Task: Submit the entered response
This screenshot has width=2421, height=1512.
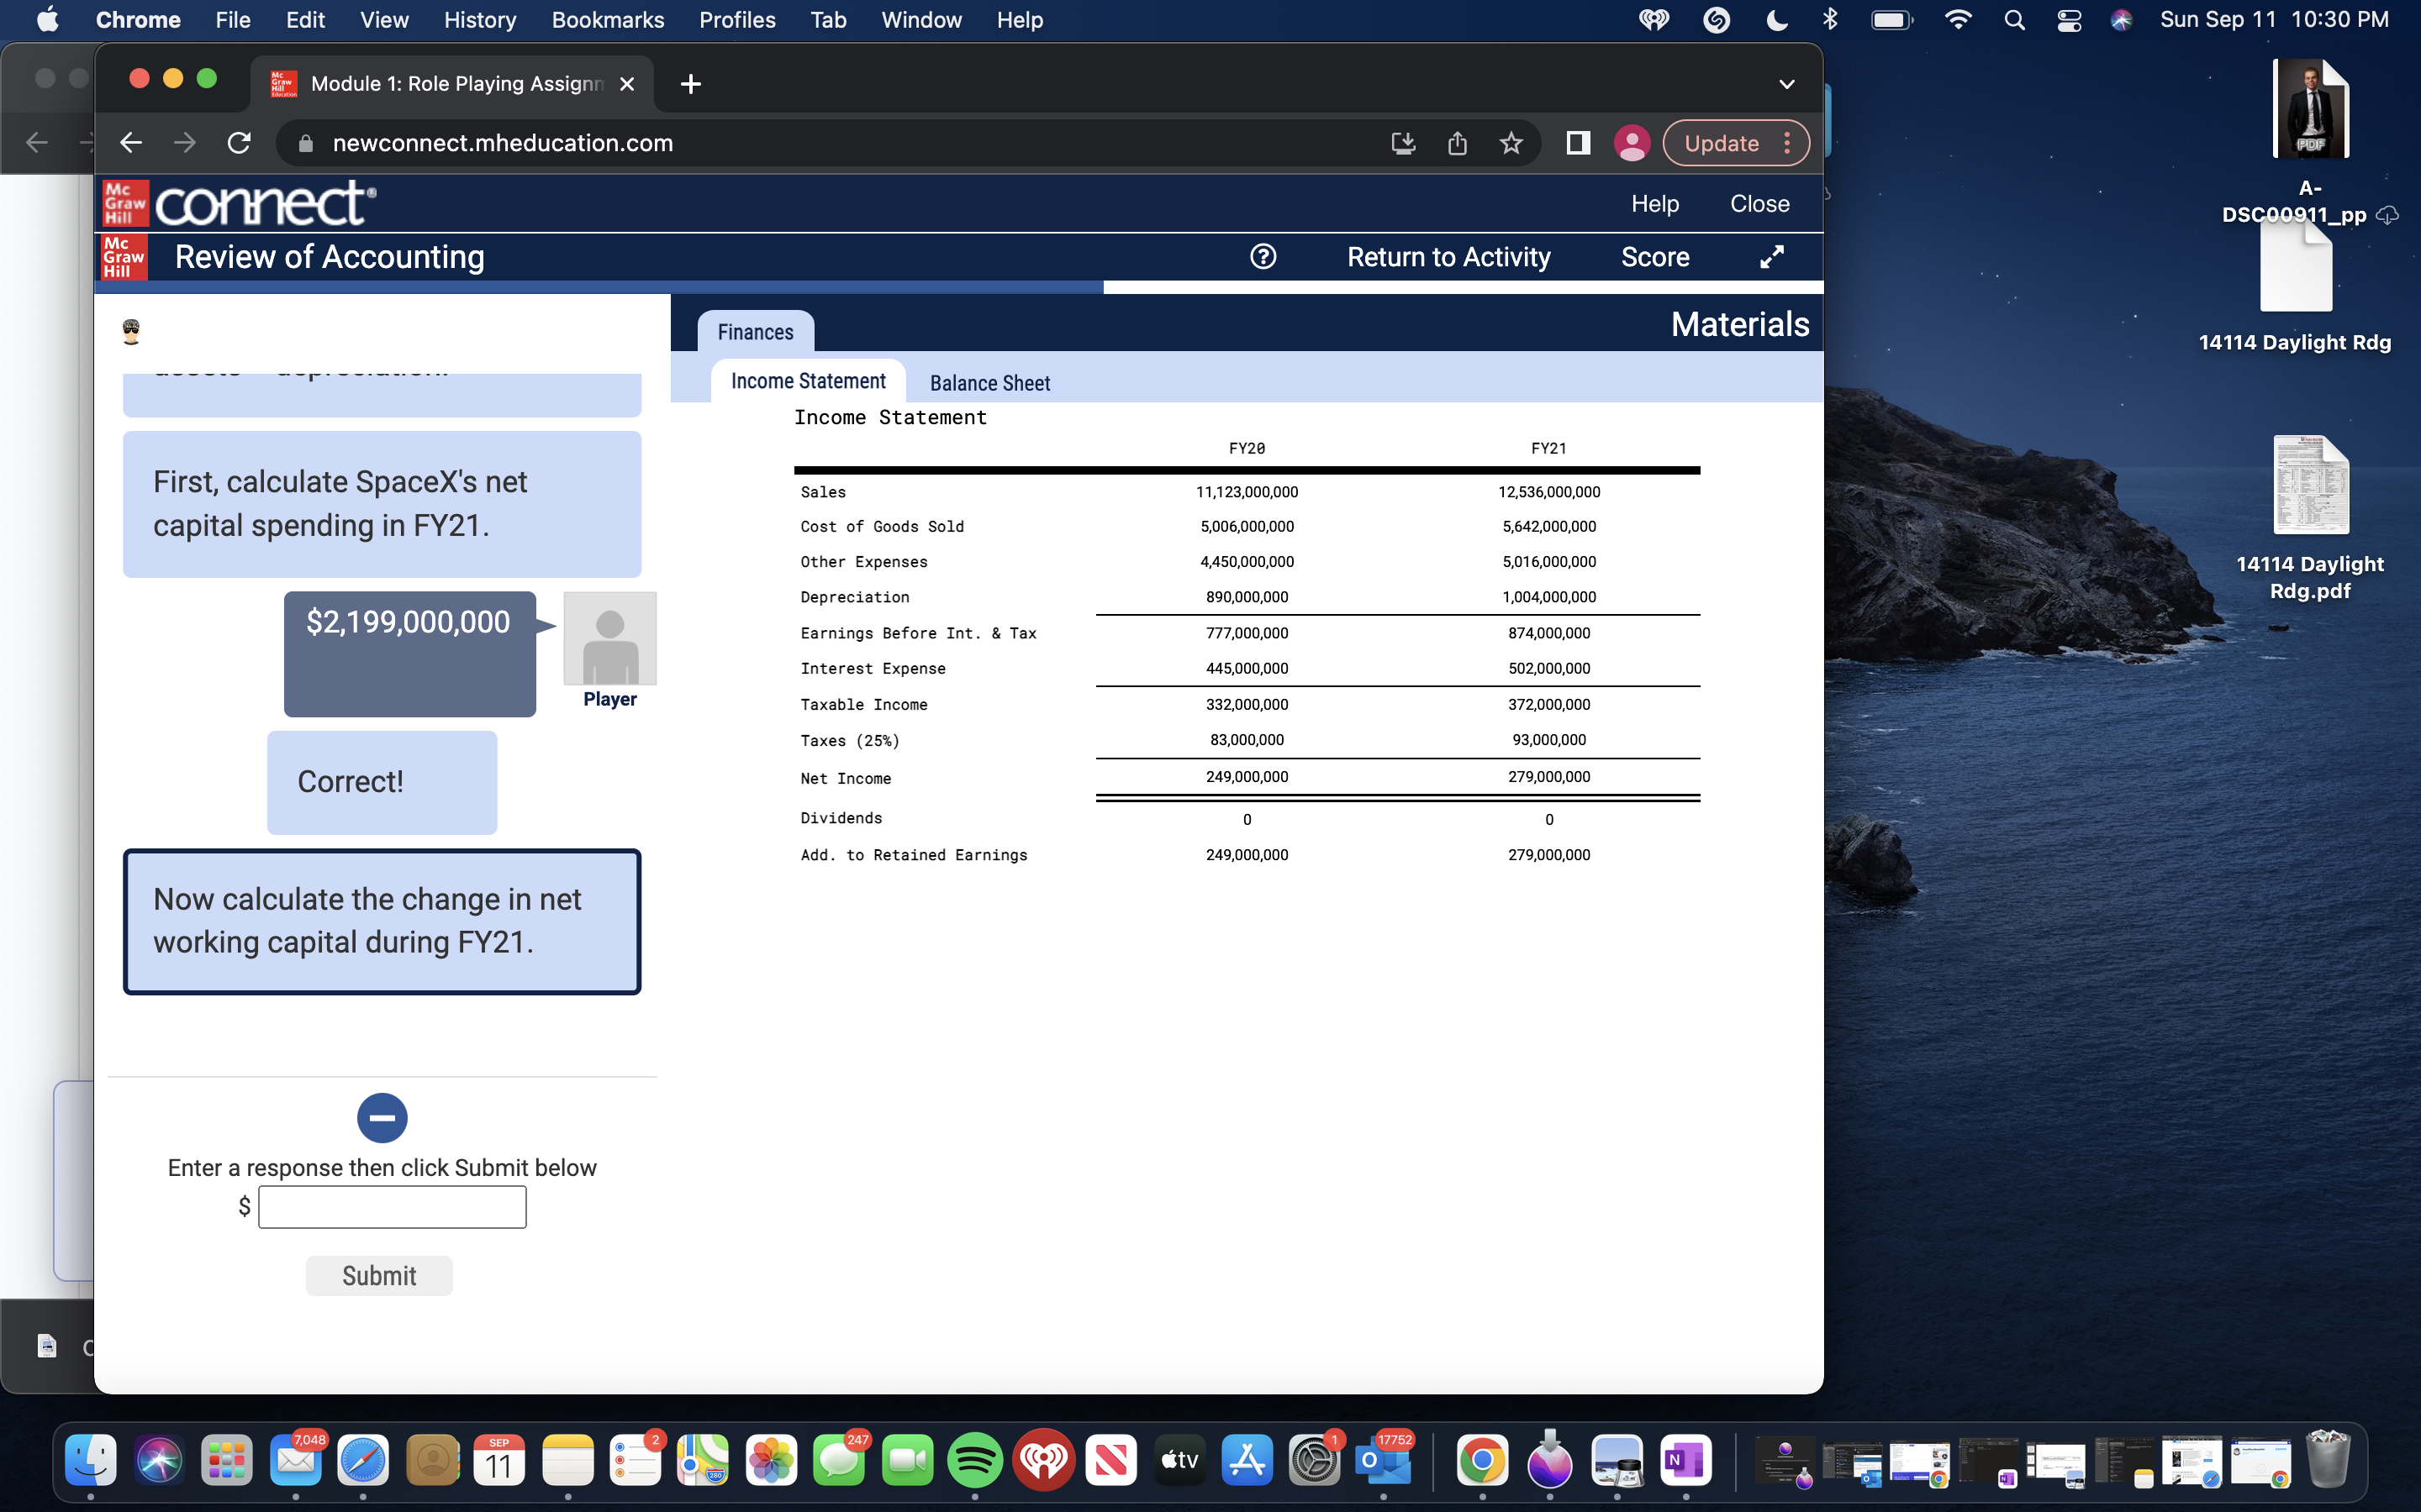Action: [379, 1275]
